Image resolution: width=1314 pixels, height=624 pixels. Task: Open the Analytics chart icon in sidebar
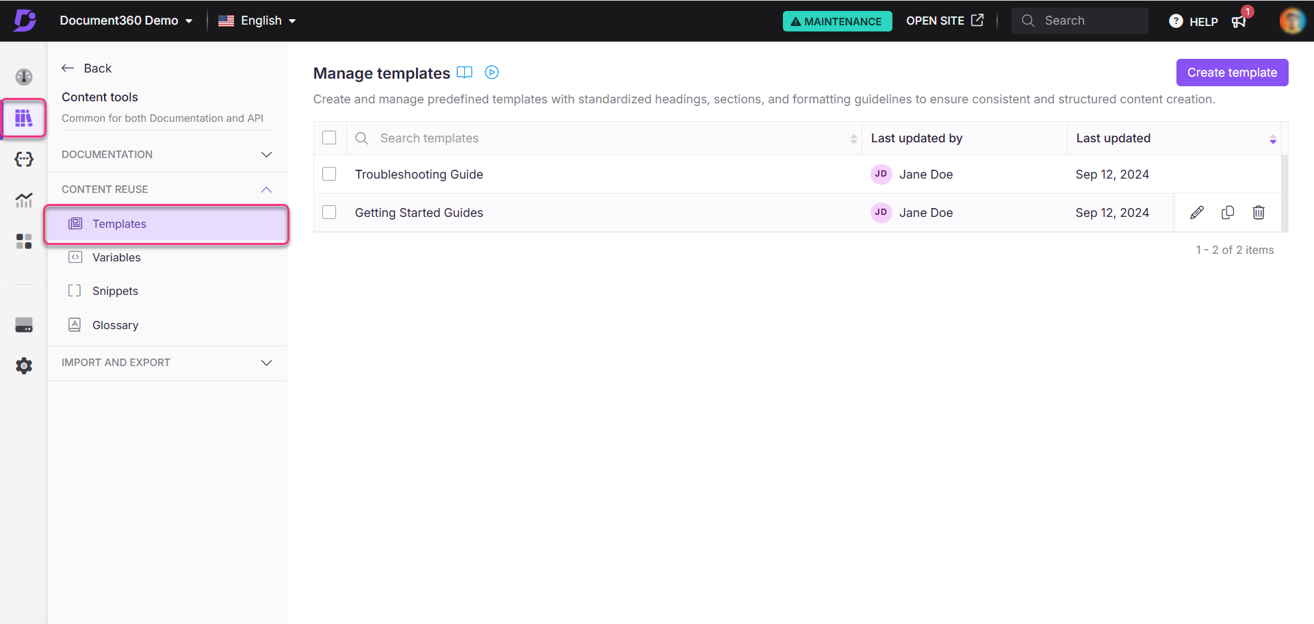tap(24, 200)
